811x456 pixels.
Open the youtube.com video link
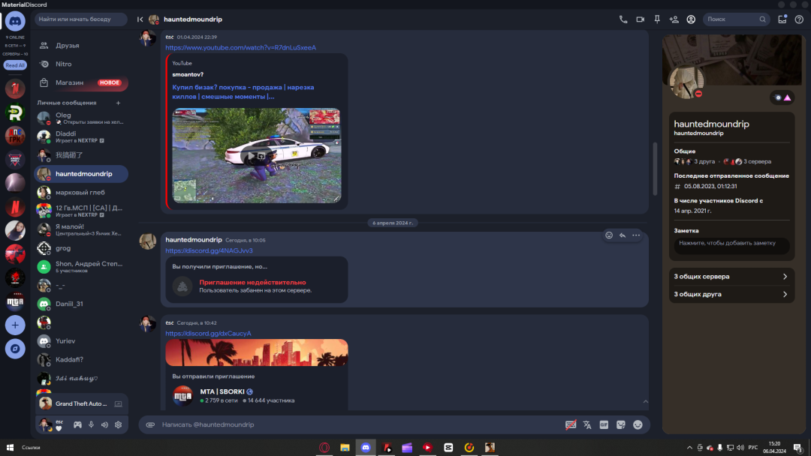coord(240,48)
